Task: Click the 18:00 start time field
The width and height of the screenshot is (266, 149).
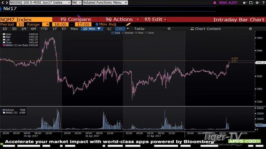Action: [x=60, y=24]
